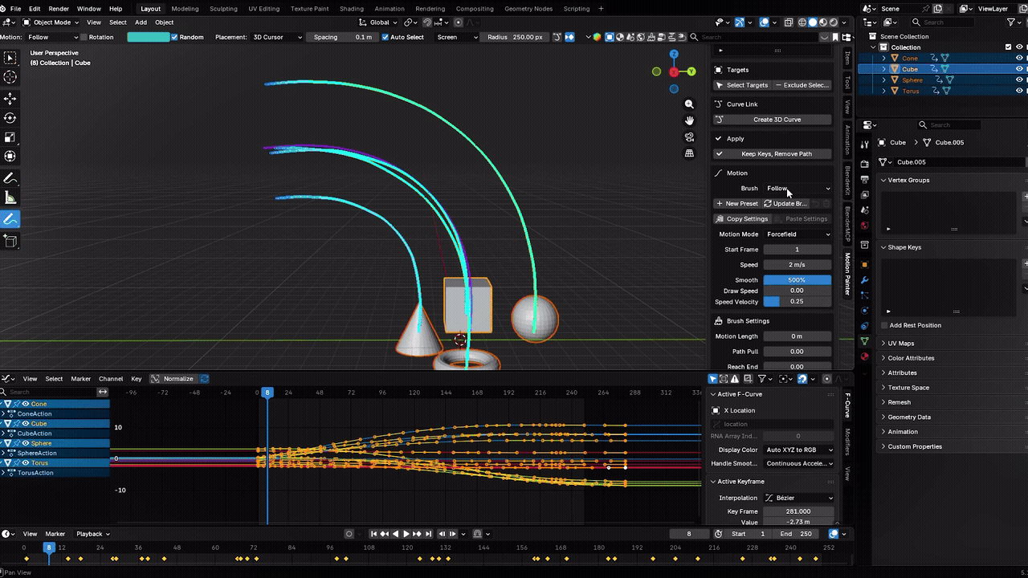
Task: Toggle the Auto Select checkbox
Action: point(385,37)
